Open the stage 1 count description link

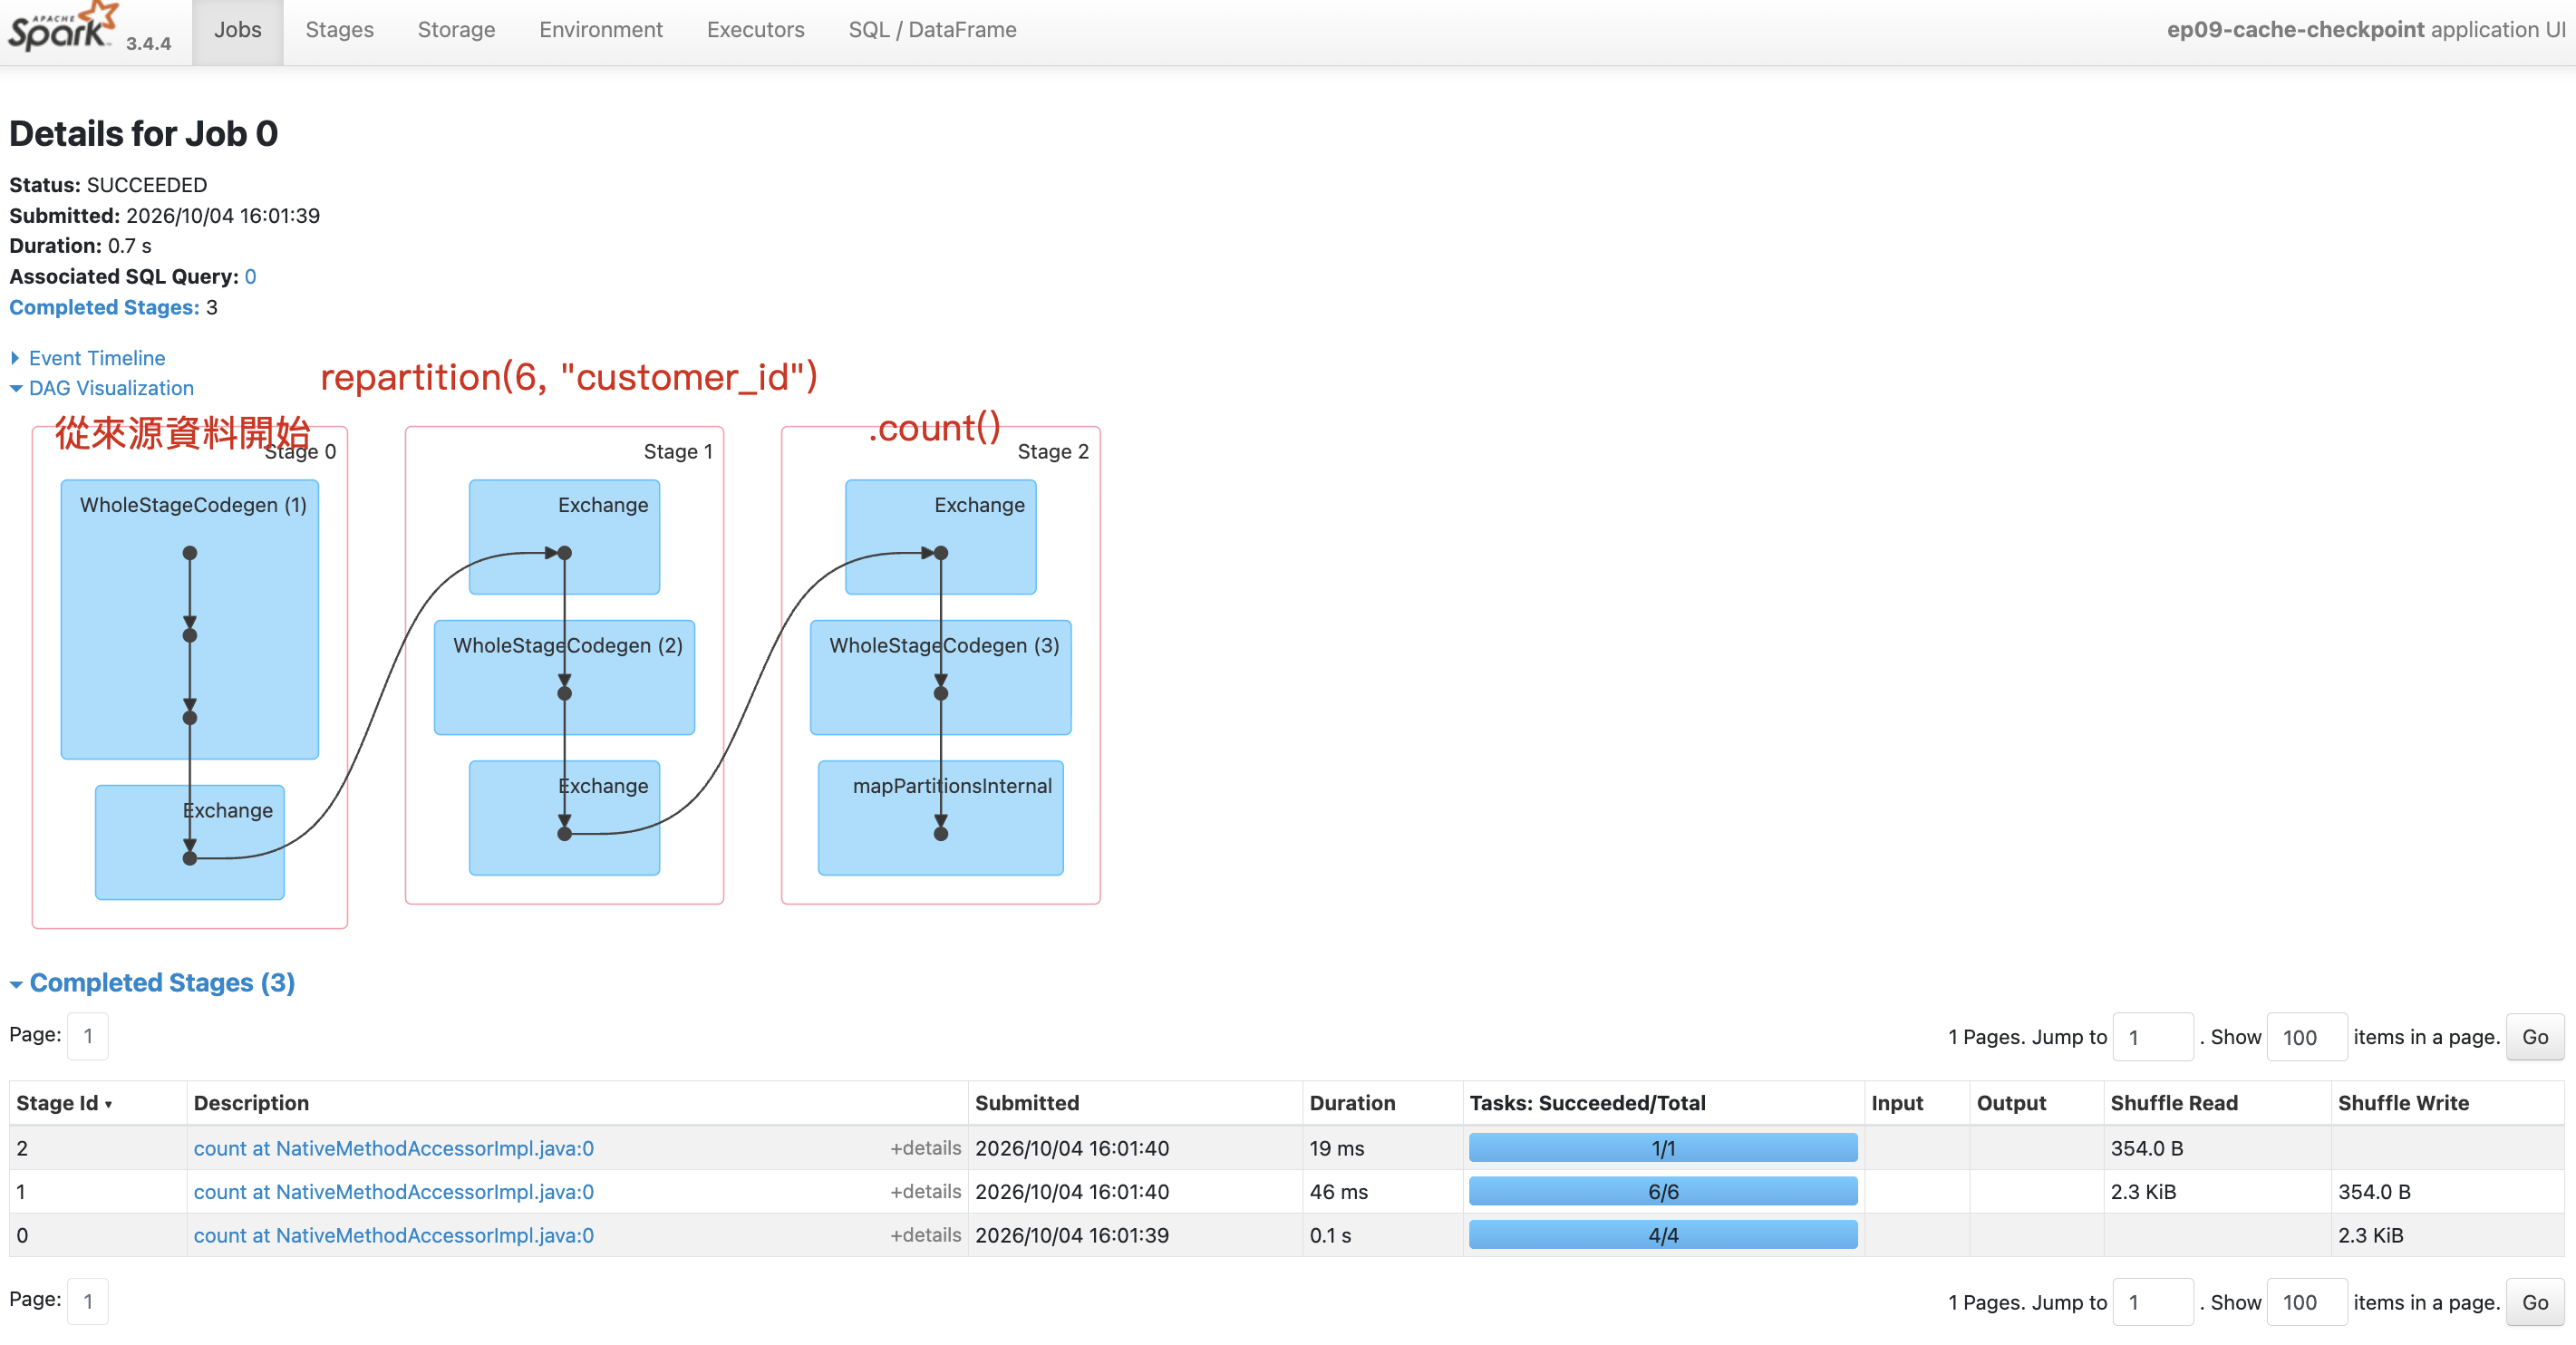[x=393, y=1192]
